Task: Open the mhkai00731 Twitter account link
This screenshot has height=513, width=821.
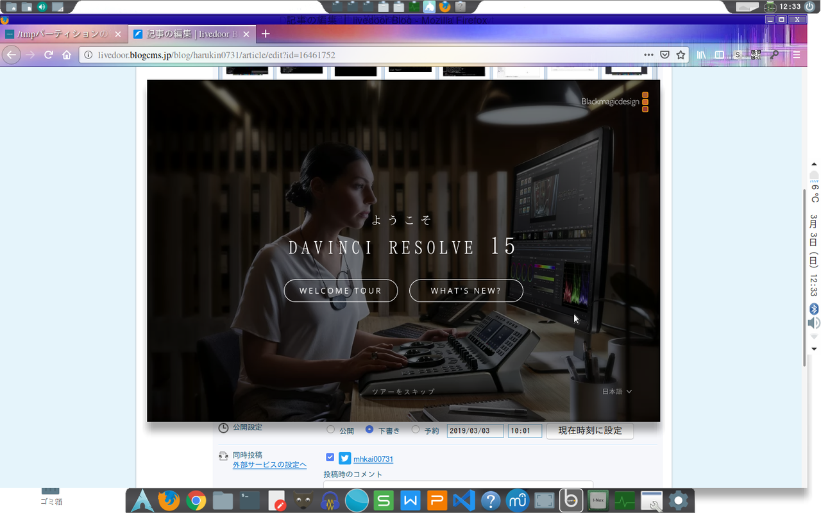Action: click(373, 459)
